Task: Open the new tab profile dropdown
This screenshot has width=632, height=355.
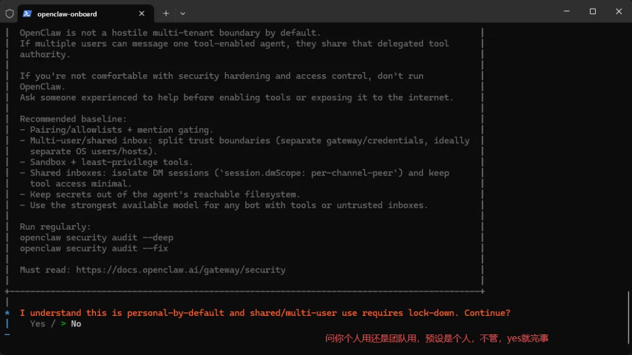Action: (x=183, y=13)
